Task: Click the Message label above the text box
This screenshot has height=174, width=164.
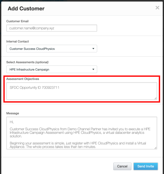Action: click(x=13, y=113)
